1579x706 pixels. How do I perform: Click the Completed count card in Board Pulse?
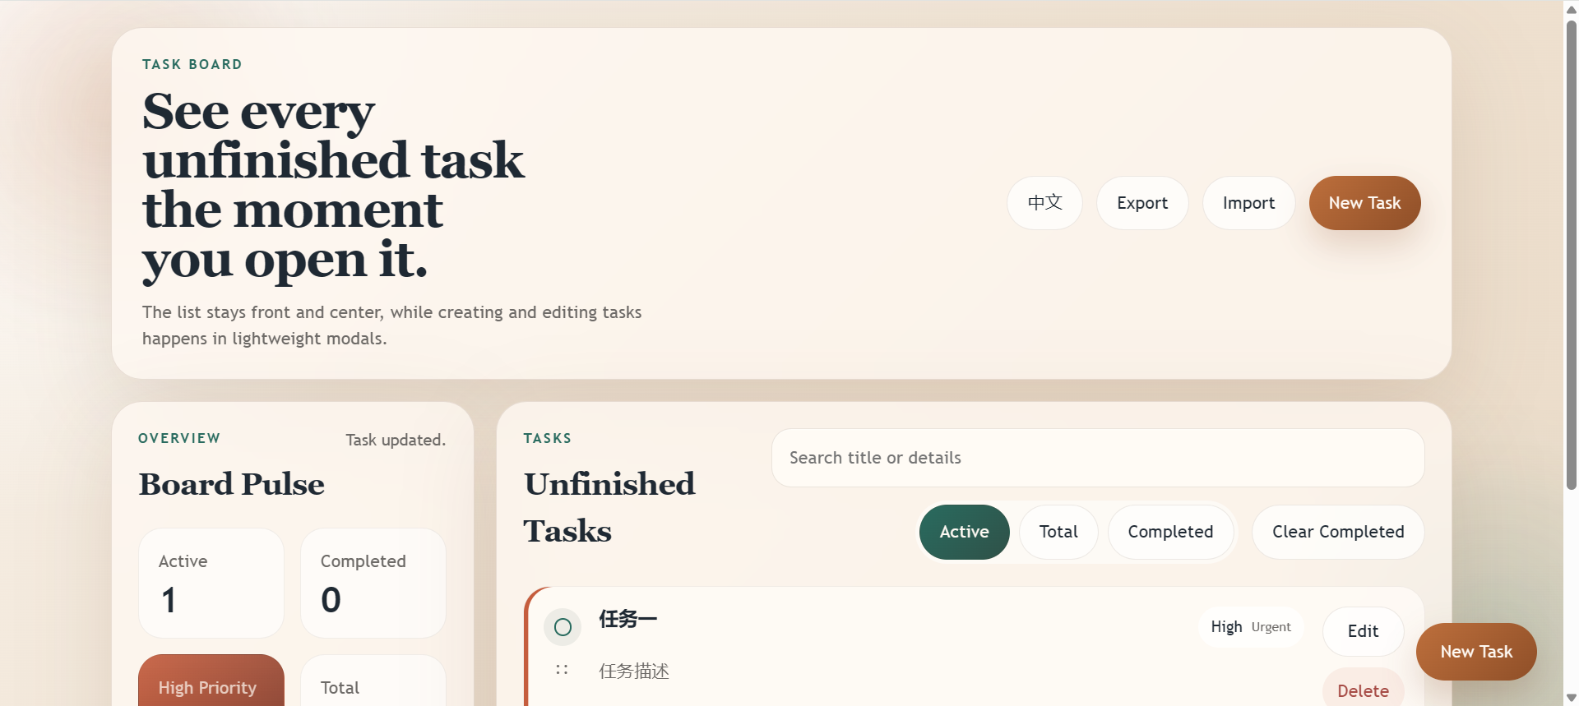click(373, 583)
